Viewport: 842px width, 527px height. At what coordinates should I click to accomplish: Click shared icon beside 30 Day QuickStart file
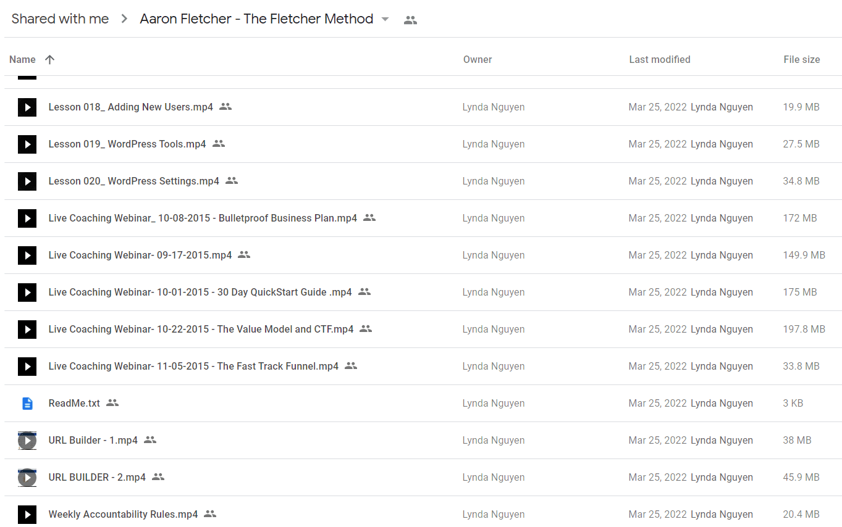[x=364, y=292]
